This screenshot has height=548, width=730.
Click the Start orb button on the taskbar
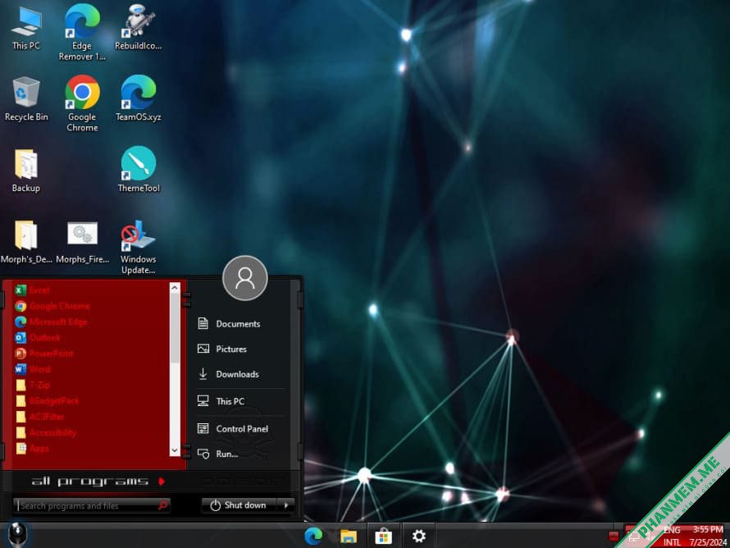17,534
